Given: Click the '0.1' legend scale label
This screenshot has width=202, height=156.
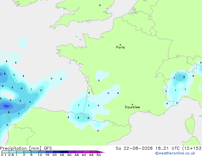Looking at the screenshot, I should [4, 155].
